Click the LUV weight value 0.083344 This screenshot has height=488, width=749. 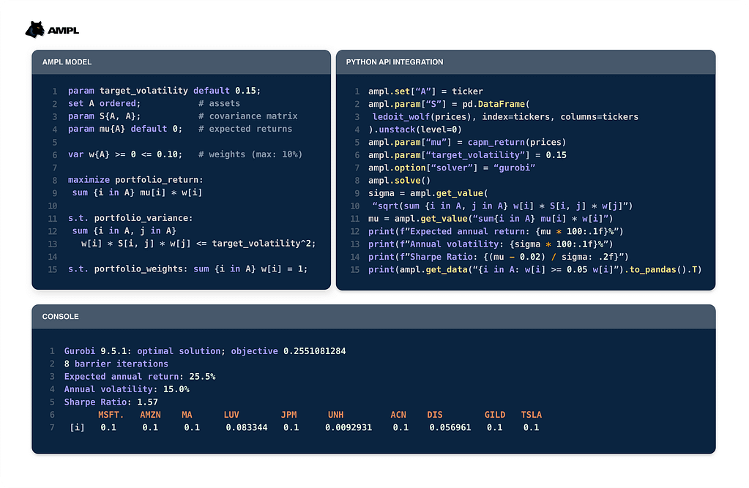(247, 427)
